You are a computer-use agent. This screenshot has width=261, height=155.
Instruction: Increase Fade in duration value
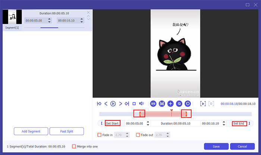[x=127, y=133]
